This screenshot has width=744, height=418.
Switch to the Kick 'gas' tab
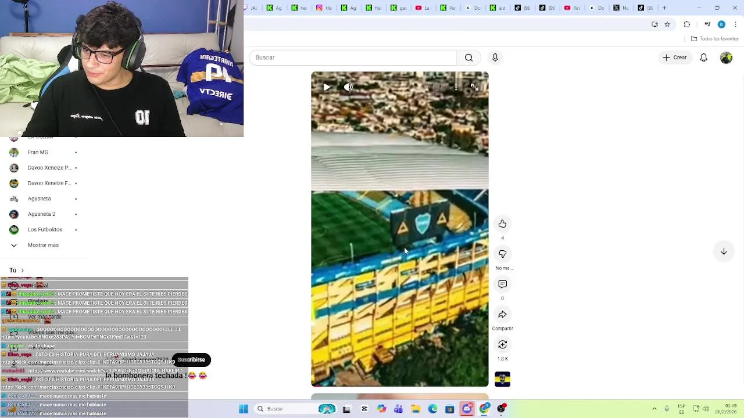click(399, 8)
